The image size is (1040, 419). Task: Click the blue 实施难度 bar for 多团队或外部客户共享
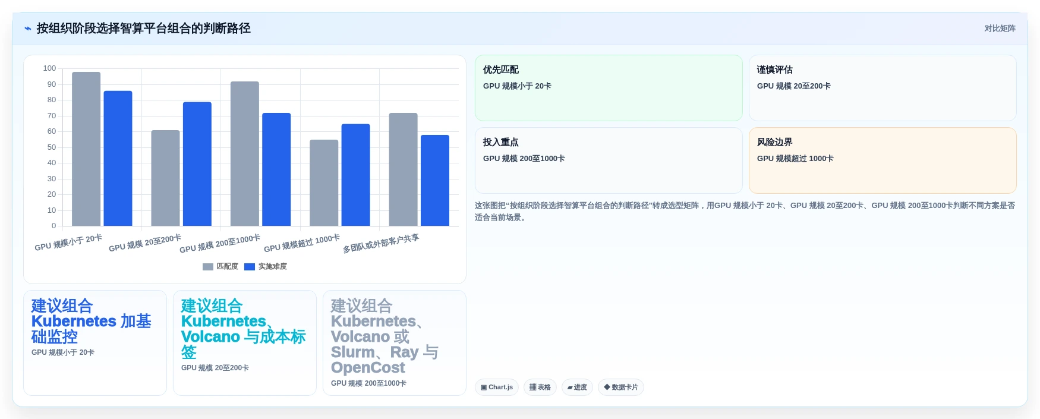click(x=435, y=181)
